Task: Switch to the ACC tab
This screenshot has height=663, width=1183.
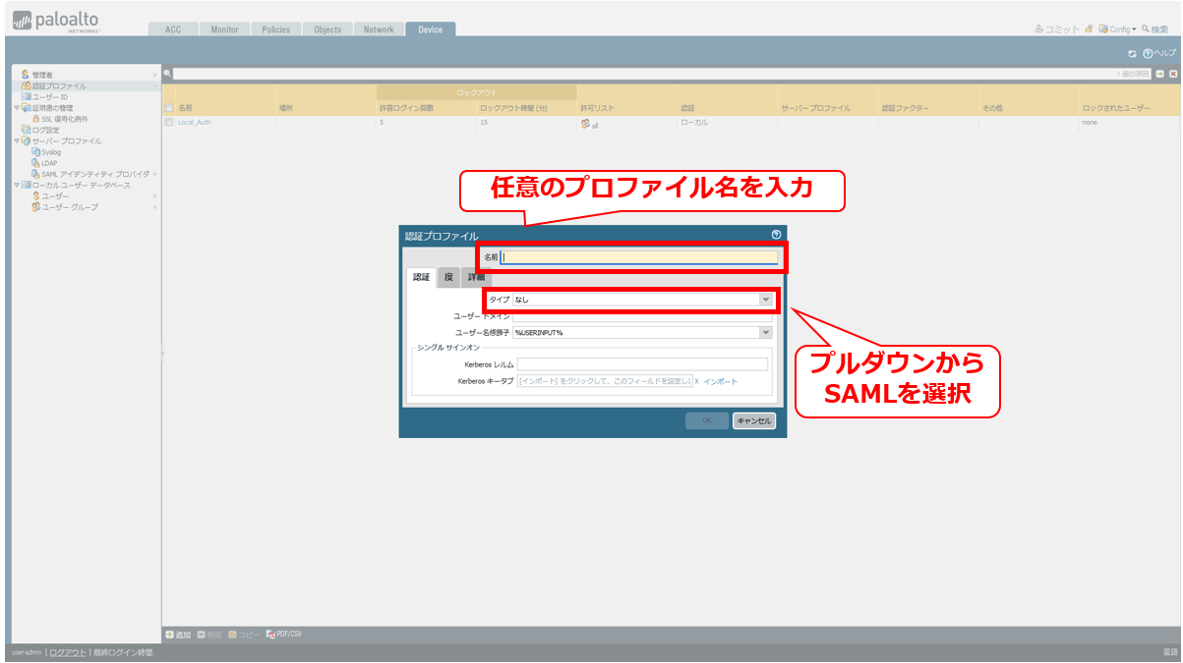Action: [173, 29]
